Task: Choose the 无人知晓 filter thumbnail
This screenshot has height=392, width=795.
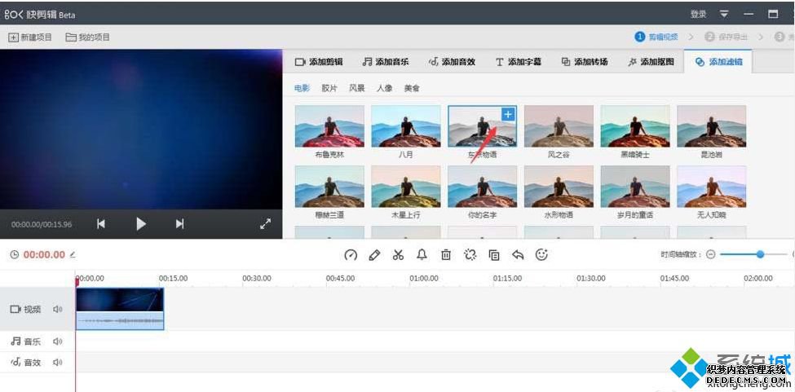Action: pos(711,187)
